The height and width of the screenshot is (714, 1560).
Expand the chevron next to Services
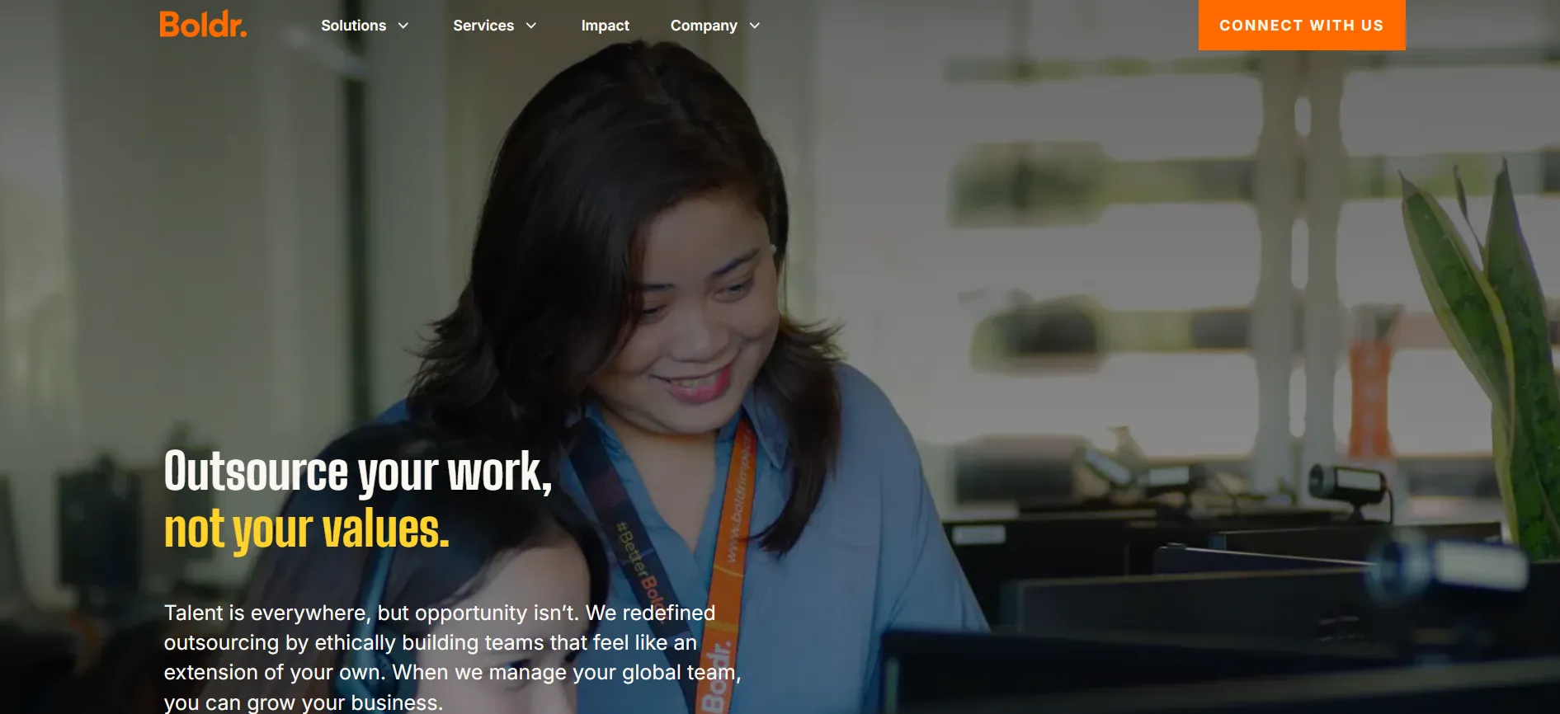tap(531, 26)
